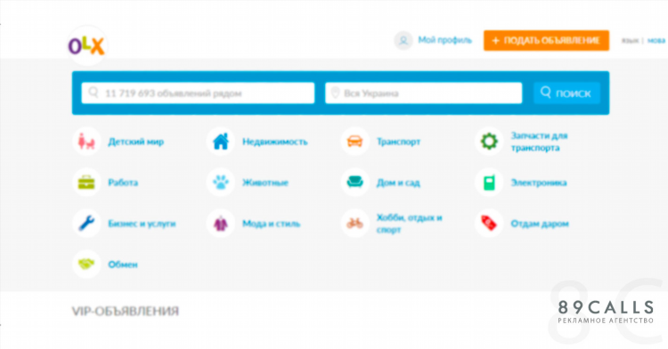The height and width of the screenshot is (349, 668).
Task: Open the Отдам даром text link
Action: point(540,223)
